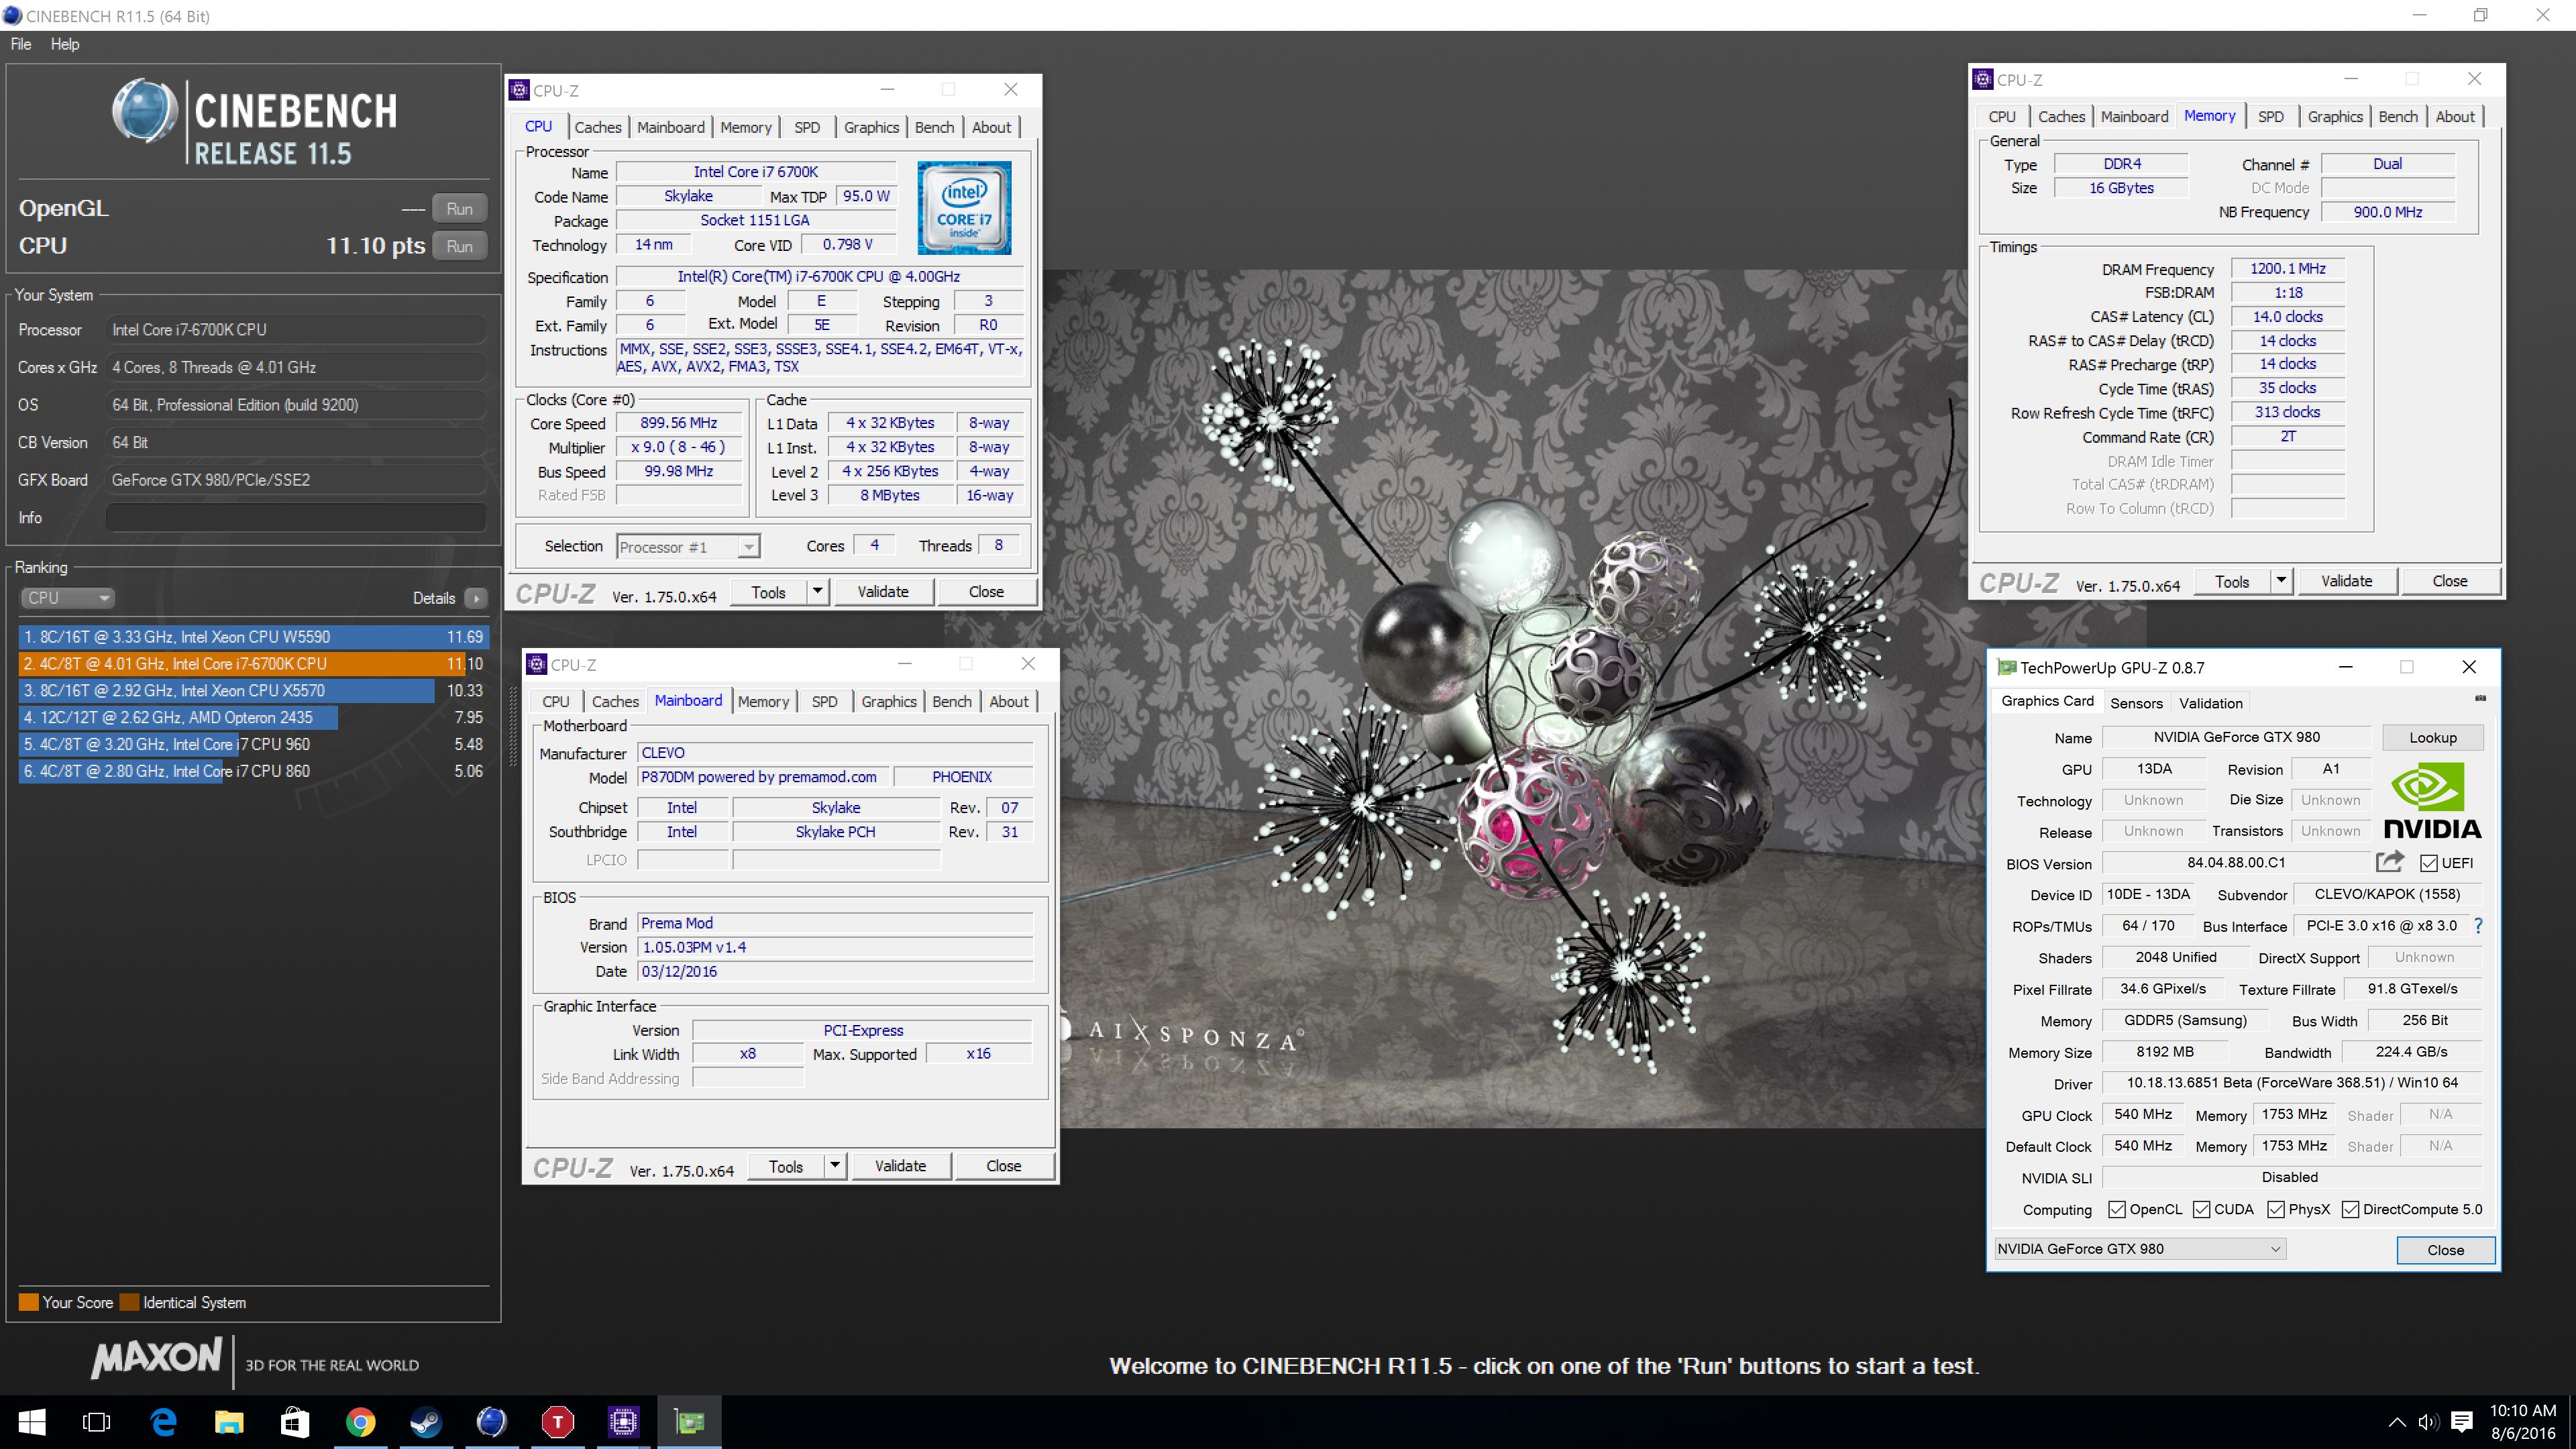This screenshot has height=1449, width=2576.
Task: Click Validate in the Memory CPU-Z window
Action: (2346, 581)
